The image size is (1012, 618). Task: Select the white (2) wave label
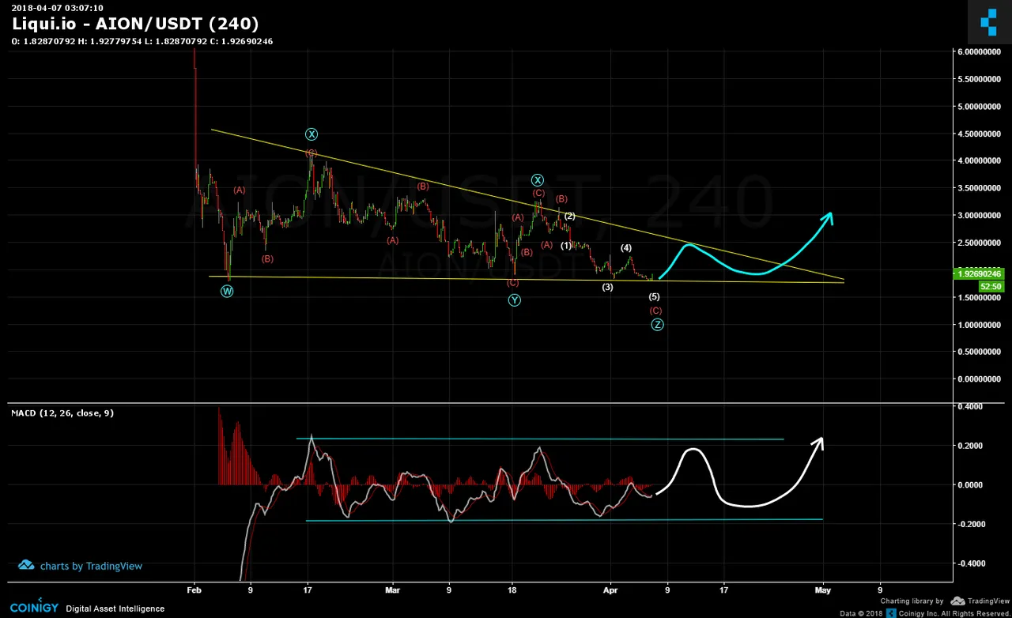tap(569, 216)
